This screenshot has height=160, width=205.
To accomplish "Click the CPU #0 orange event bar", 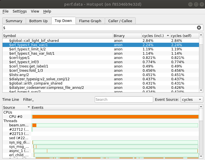I will tap(115, 117).
